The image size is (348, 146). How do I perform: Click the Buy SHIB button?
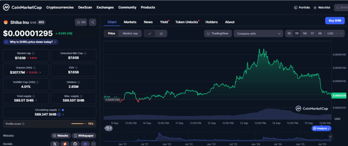coord(335,21)
